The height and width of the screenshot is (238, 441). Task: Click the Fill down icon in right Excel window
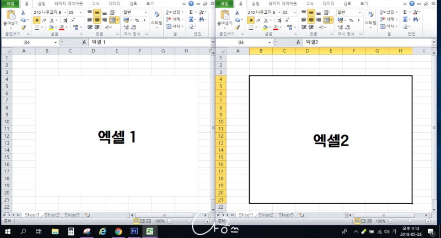tap(405, 19)
